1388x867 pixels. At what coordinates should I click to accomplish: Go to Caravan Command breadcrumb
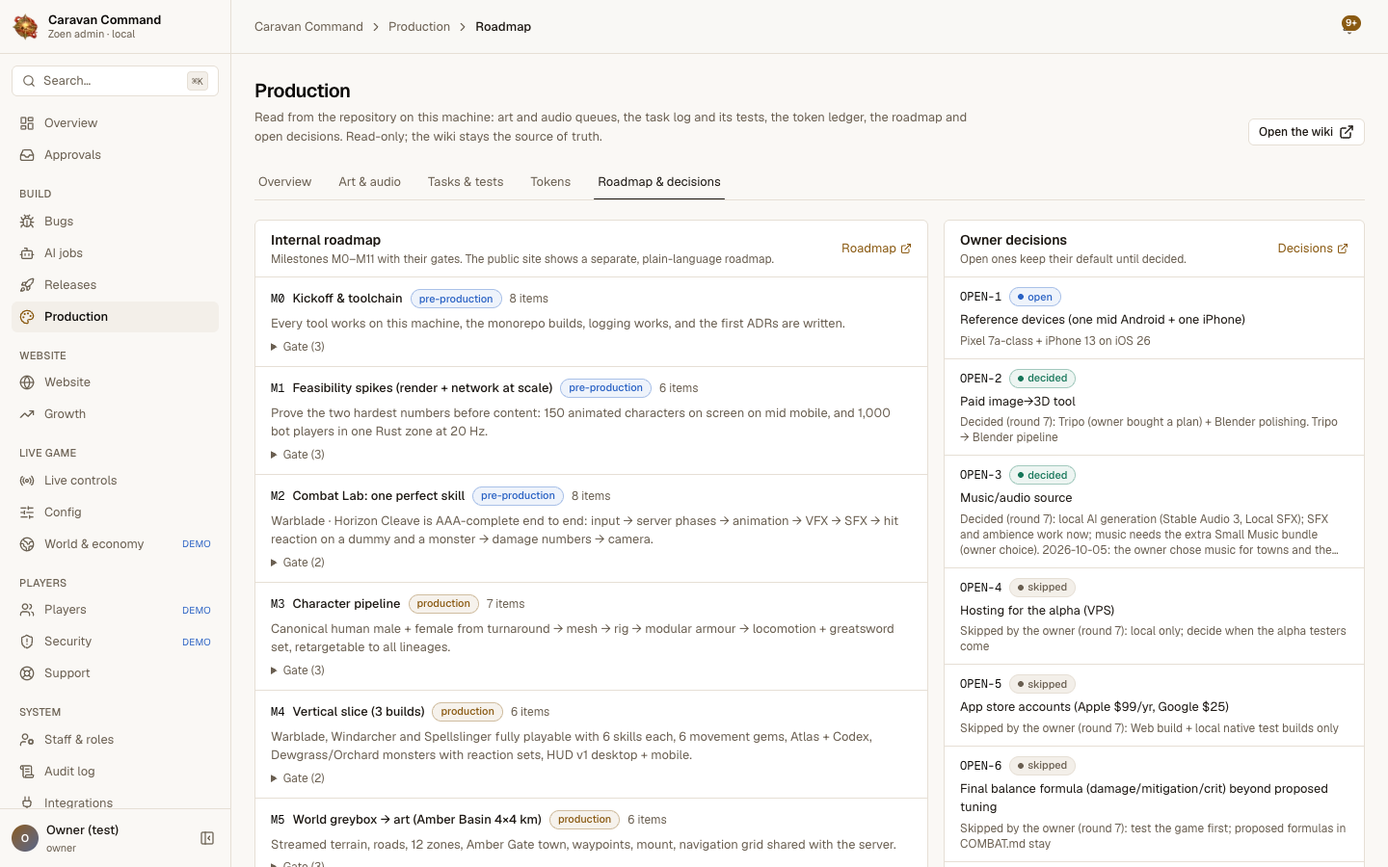(308, 27)
